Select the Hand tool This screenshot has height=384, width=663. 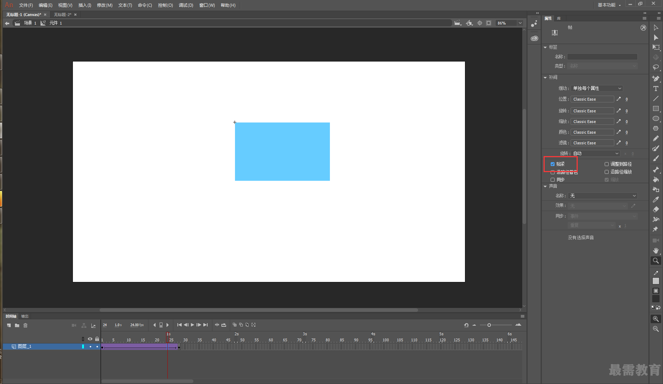click(656, 251)
